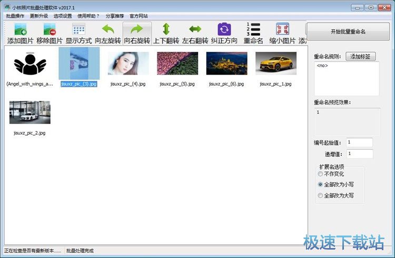The width and height of the screenshot is (395, 258).
Task: Open the 选项设置 menu
Action: pos(63,16)
